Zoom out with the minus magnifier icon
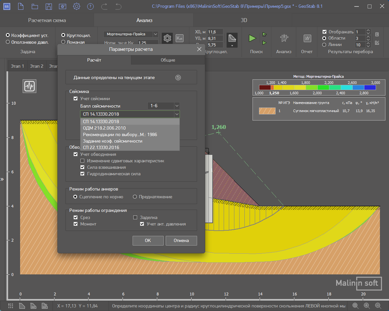The width and height of the screenshot is (389, 311). point(378,305)
